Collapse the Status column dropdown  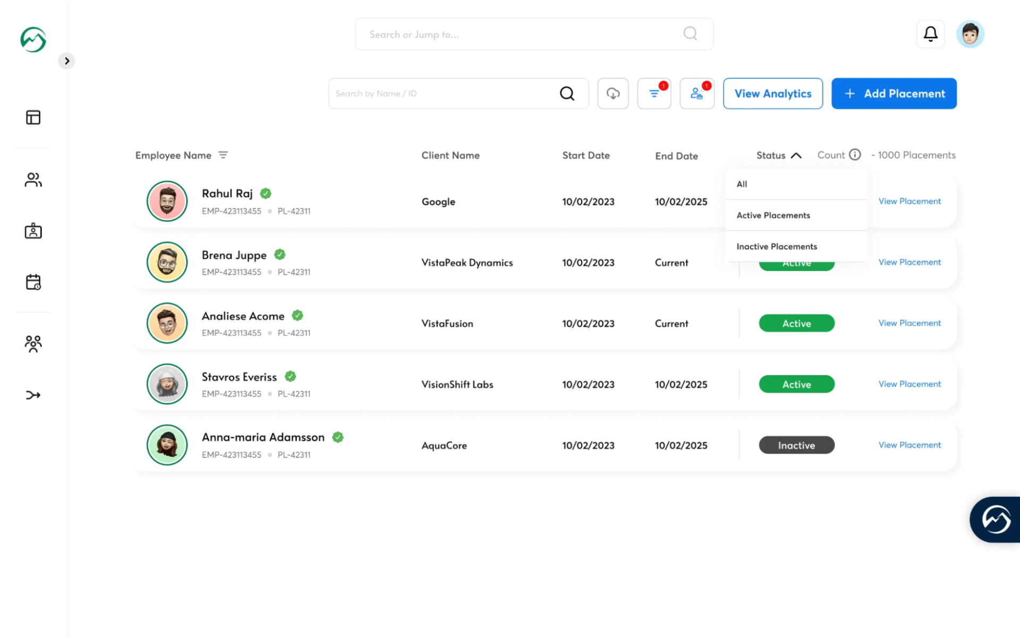click(796, 155)
